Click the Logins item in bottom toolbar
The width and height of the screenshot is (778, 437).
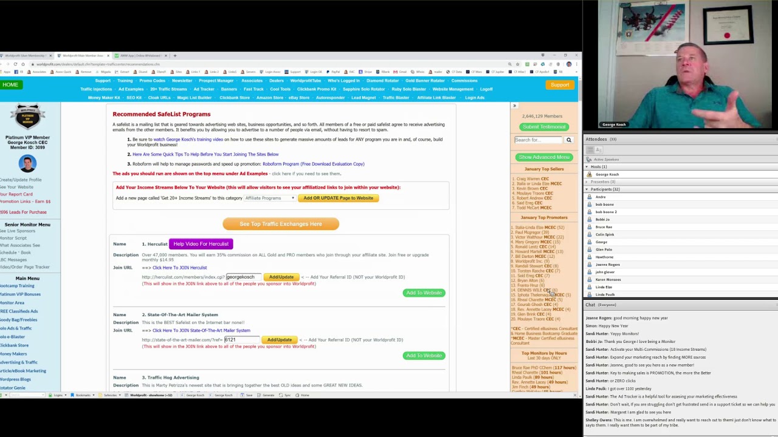[x=58, y=395]
